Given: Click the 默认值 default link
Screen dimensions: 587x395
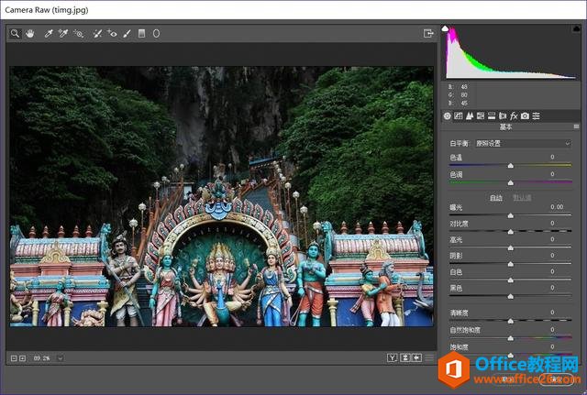Looking at the screenshot, I should point(520,197).
